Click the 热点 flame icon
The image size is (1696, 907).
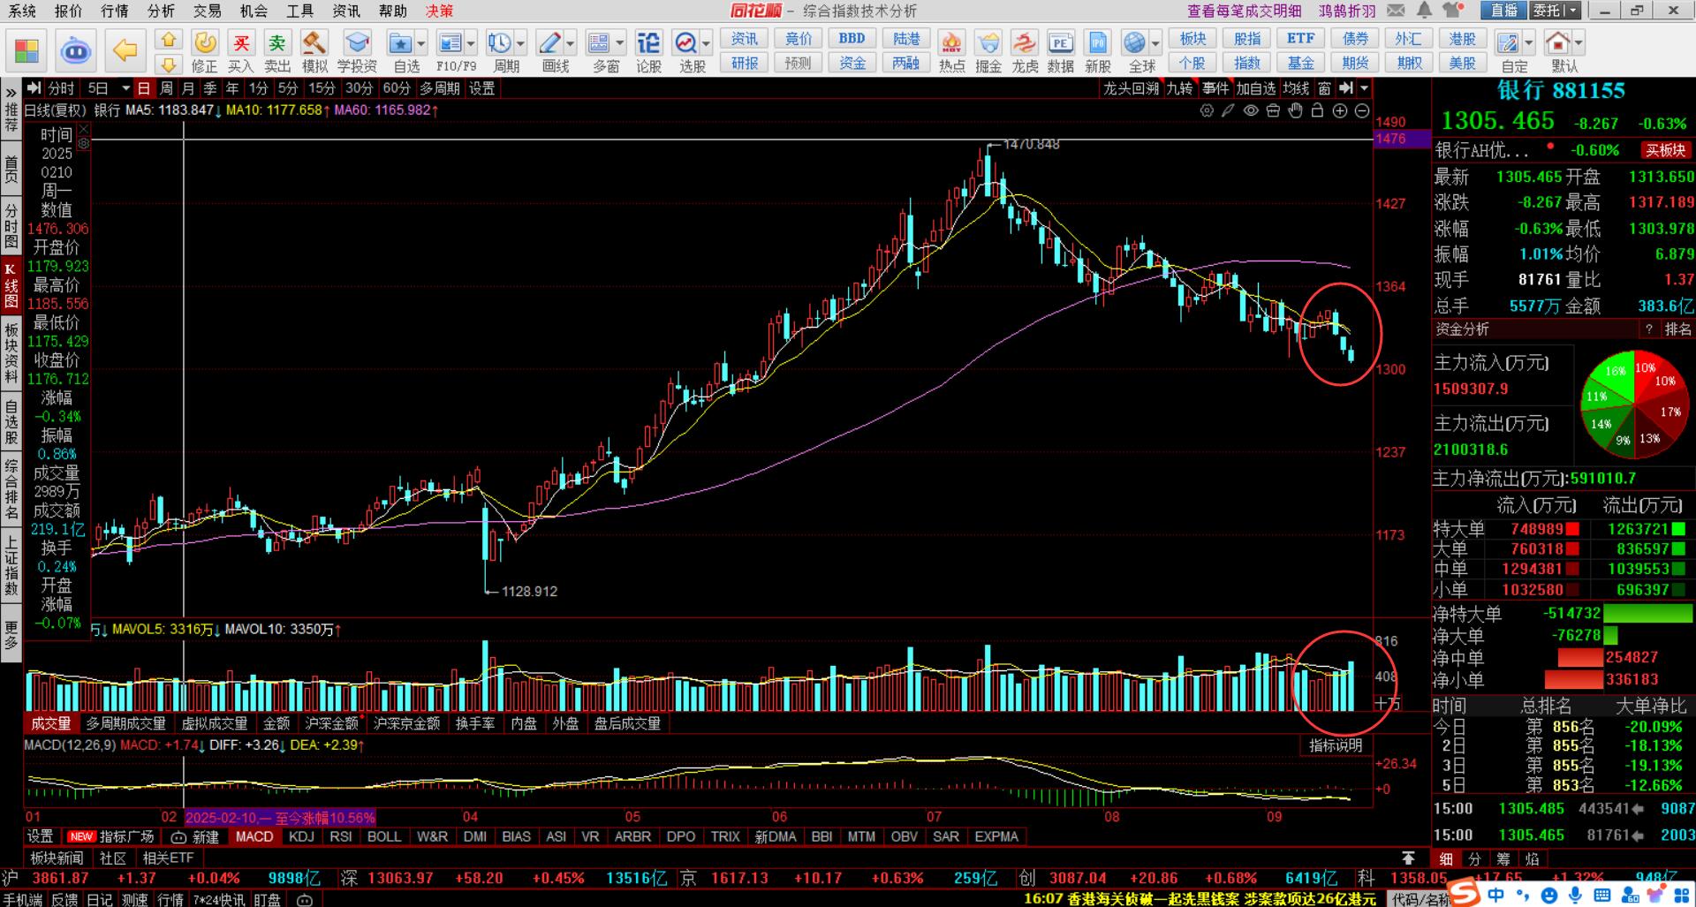pos(951,44)
